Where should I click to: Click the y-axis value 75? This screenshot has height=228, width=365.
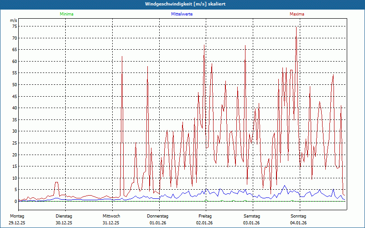[15, 26]
